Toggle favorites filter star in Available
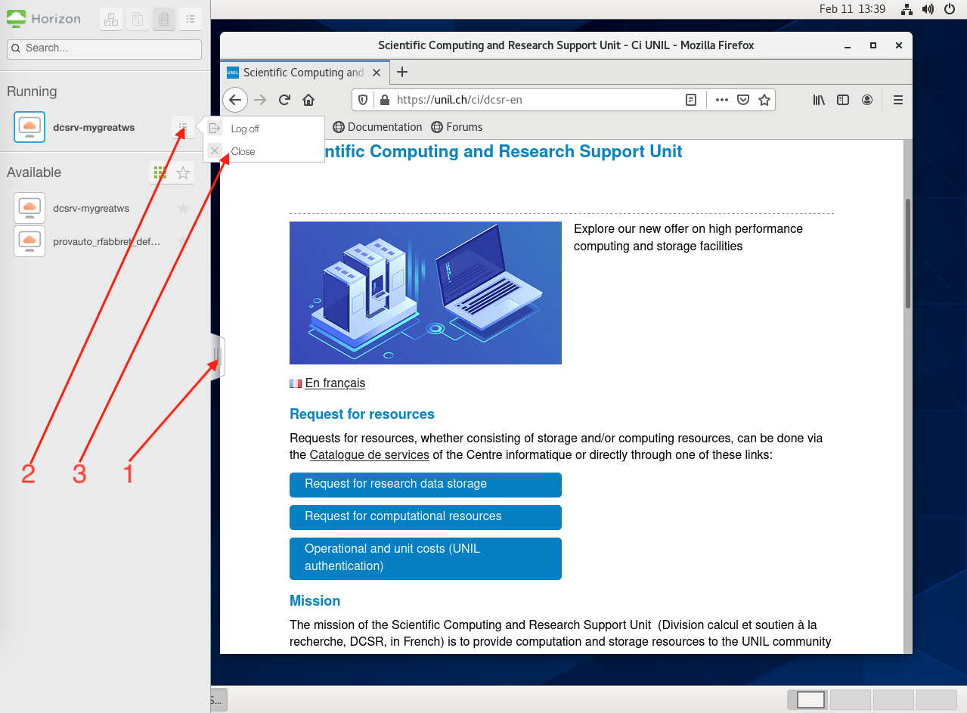 [x=183, y=173]
